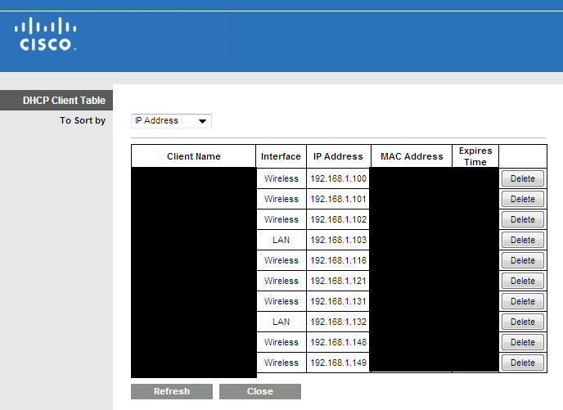Delete the client at 192.168.1.101
This screenshot has height=410, width=563.
[x=522, y=199]
